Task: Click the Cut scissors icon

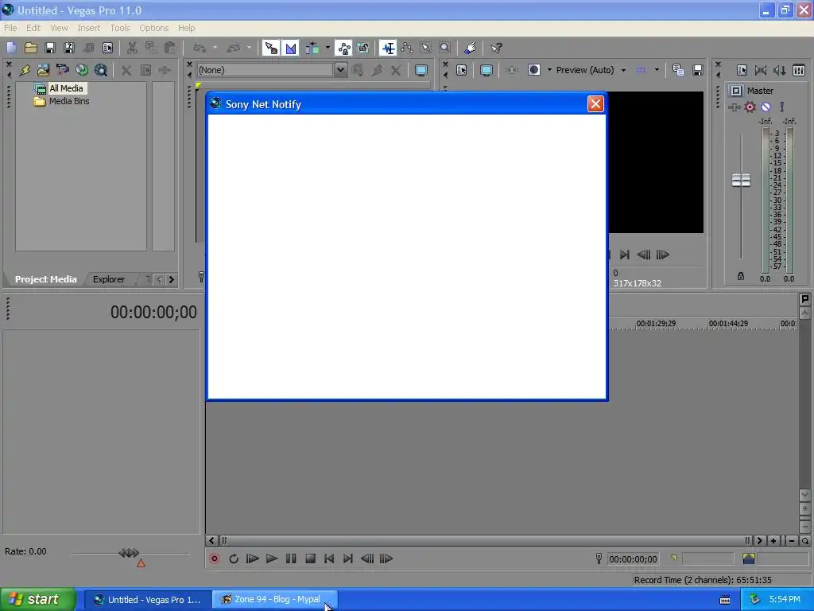Action: pos(132,48)
